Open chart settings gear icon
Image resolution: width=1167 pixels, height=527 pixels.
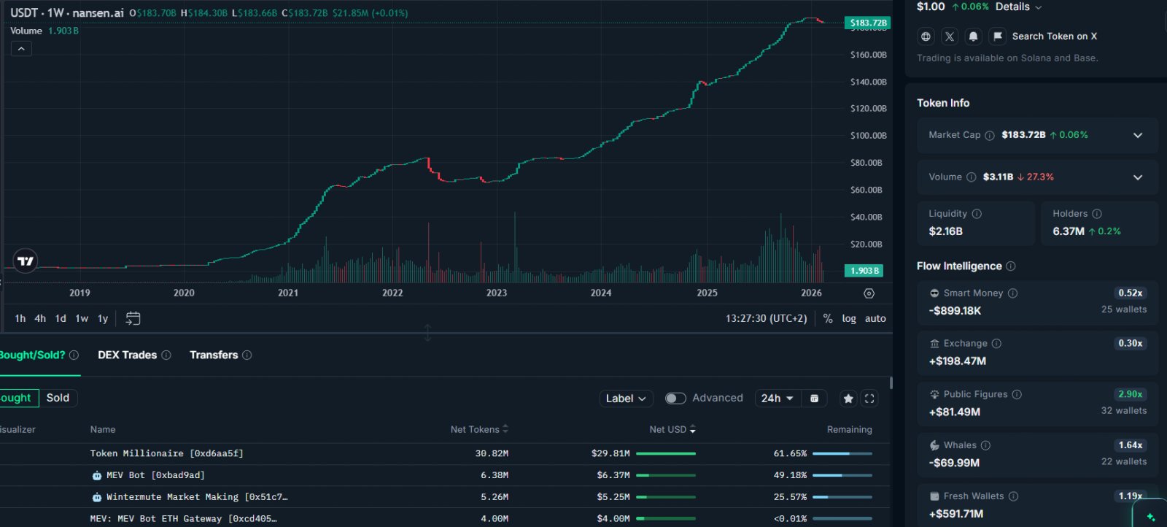pos(869,293)
